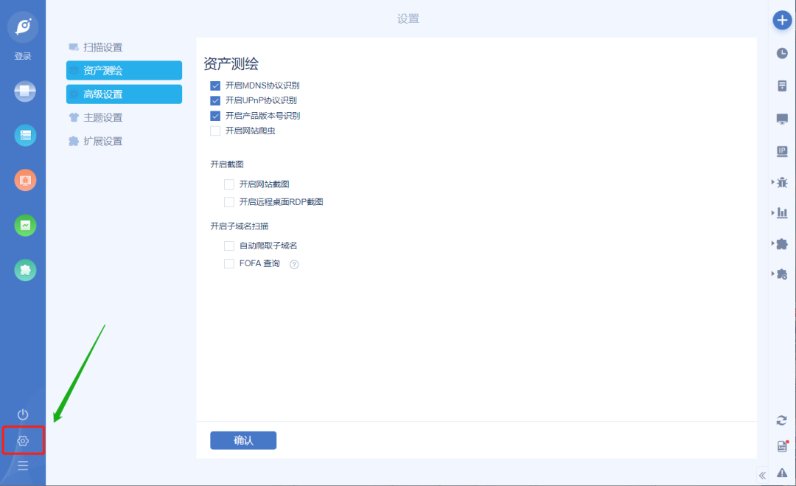Enable FOFA 查询 checkbox
The image size is (796, 486).
point(229,263)
